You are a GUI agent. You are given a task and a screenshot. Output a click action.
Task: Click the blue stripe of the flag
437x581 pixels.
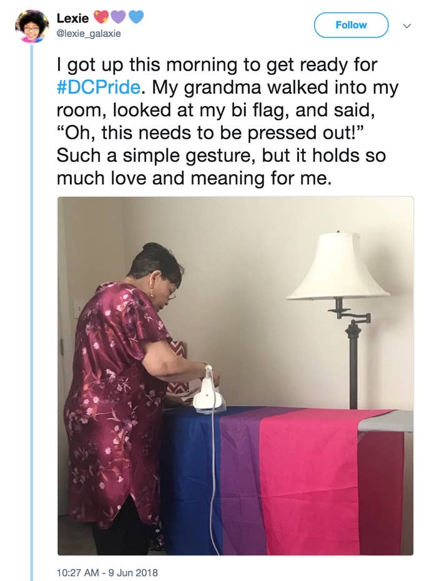coord(192,482)
